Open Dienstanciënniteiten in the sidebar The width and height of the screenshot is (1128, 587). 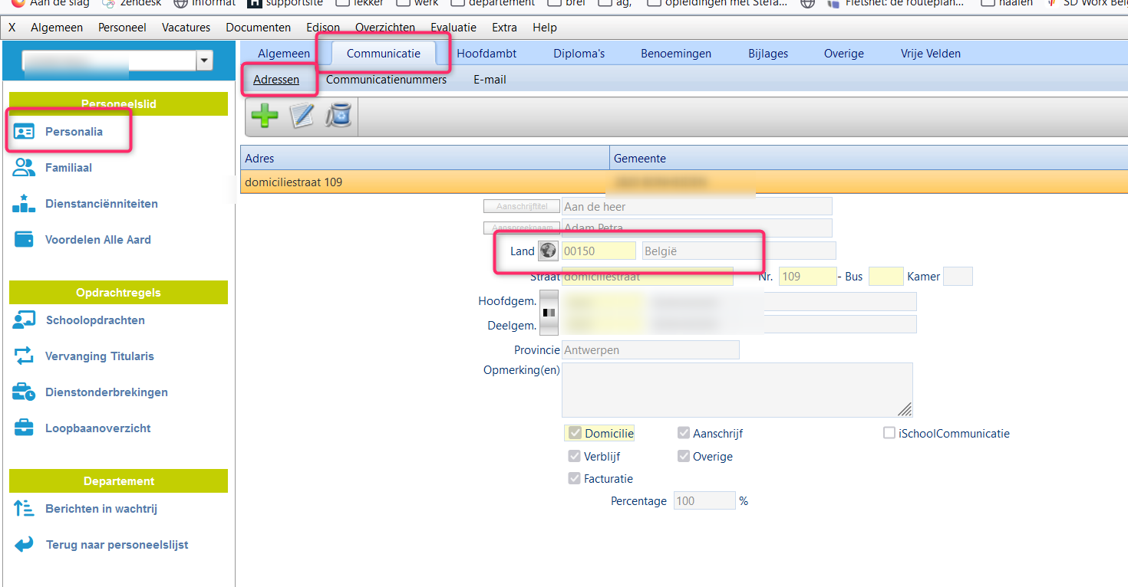point(101,204)
